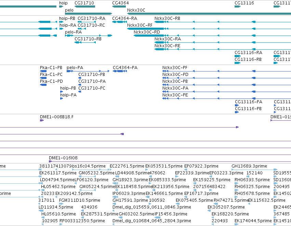Viewport: 291px width, 226px height.
Task: Click transcript Nckx30C-RD
Action: pyautogui.click(x=147, y=32)
